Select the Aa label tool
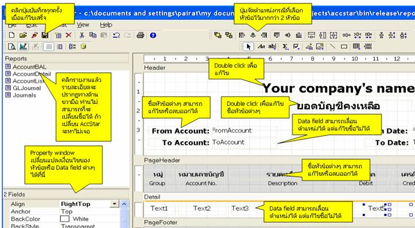This screenshot has width=415, height=228. coord(261,47)
